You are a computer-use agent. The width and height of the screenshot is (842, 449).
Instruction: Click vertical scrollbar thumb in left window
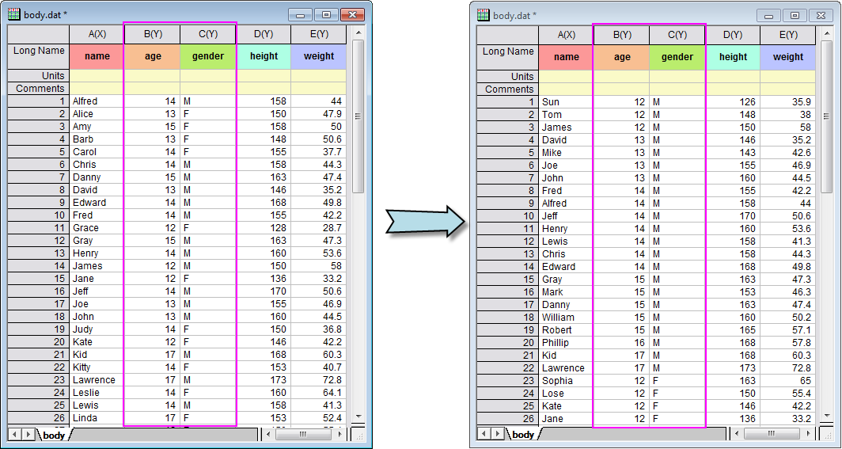coord(358,116)
